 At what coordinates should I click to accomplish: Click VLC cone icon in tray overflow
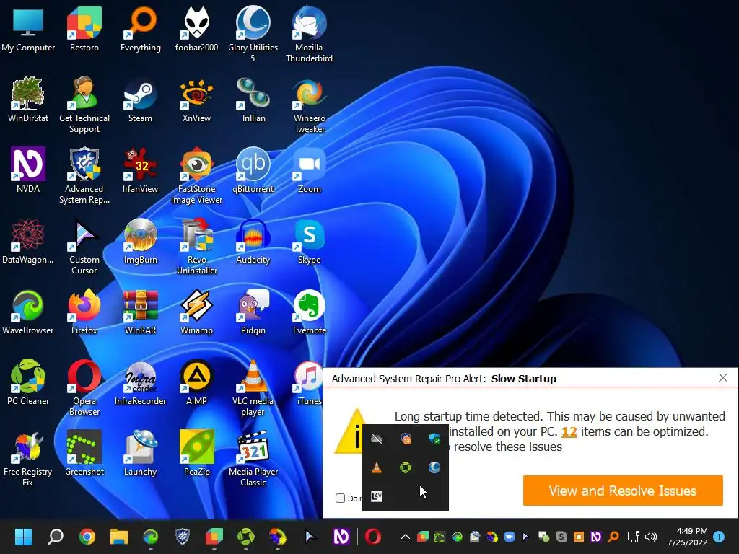pyautogui.click(x=377, y=467)
